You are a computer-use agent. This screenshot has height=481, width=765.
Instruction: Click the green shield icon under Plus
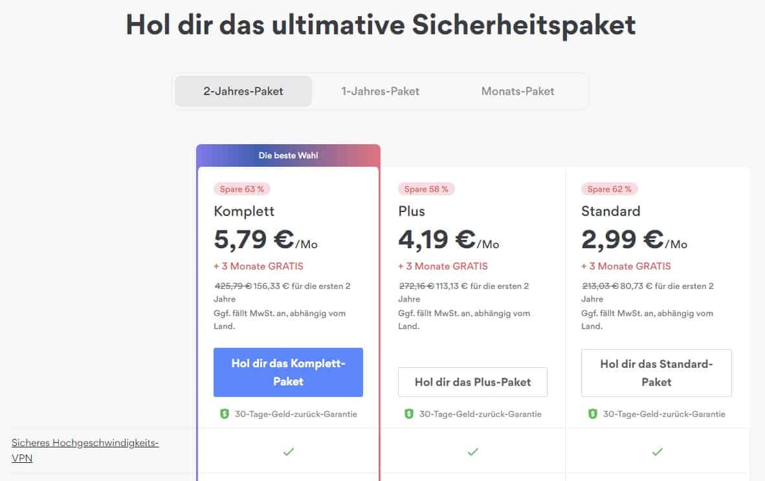(409, 414)
